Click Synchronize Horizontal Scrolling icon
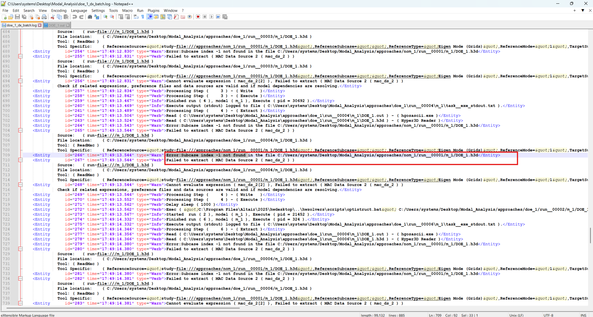Image resolution: width=593 pixels, height=317 pixels. click(x=127, y=17)
